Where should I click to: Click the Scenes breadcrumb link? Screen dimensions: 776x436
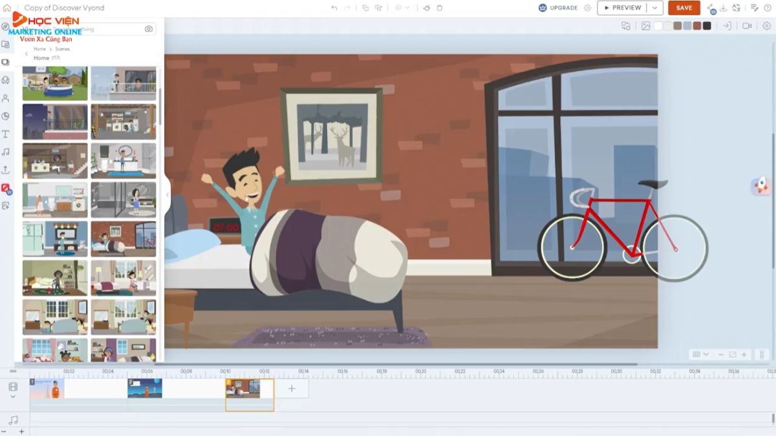coord(63,49)
